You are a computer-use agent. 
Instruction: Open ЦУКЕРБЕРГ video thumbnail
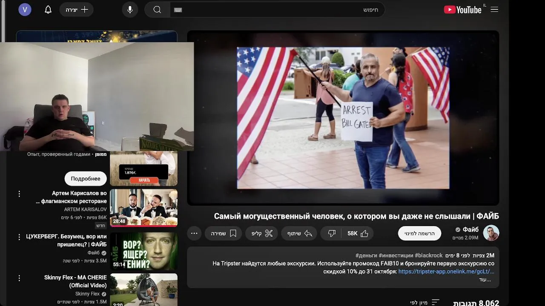[143, 251]
